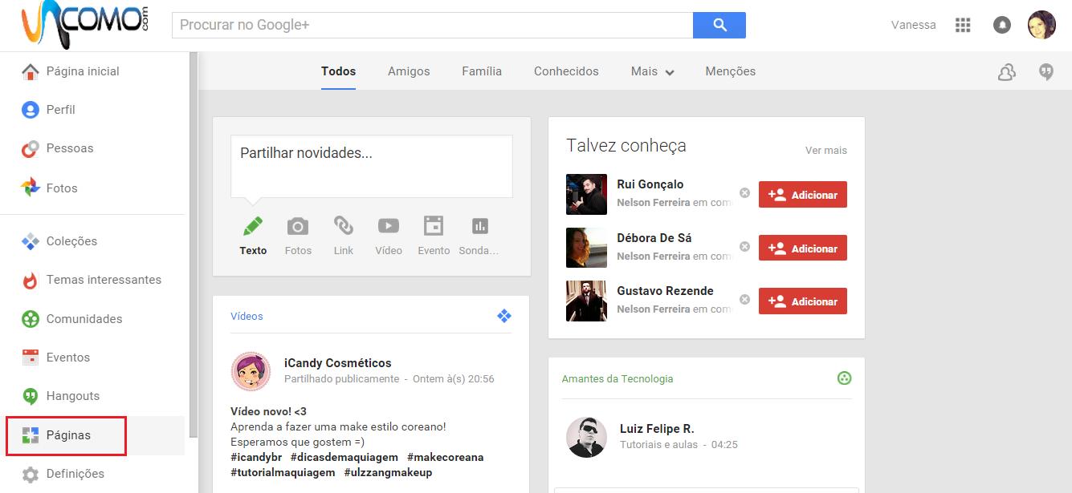
Task: Dismiss Rui Gonçalo suggestion with X
Action: pyautogui.click(x=744, y=193)
